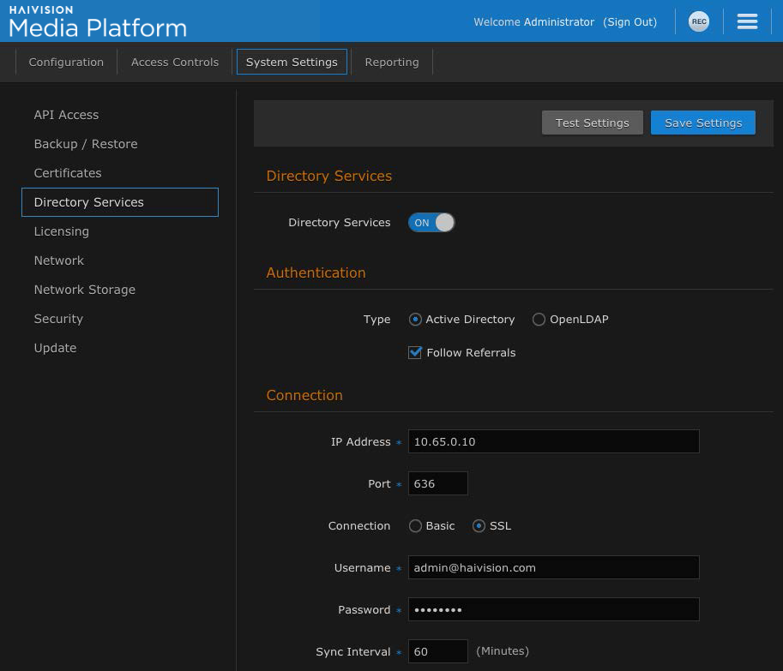Open the Reporting section

(391, 62)
